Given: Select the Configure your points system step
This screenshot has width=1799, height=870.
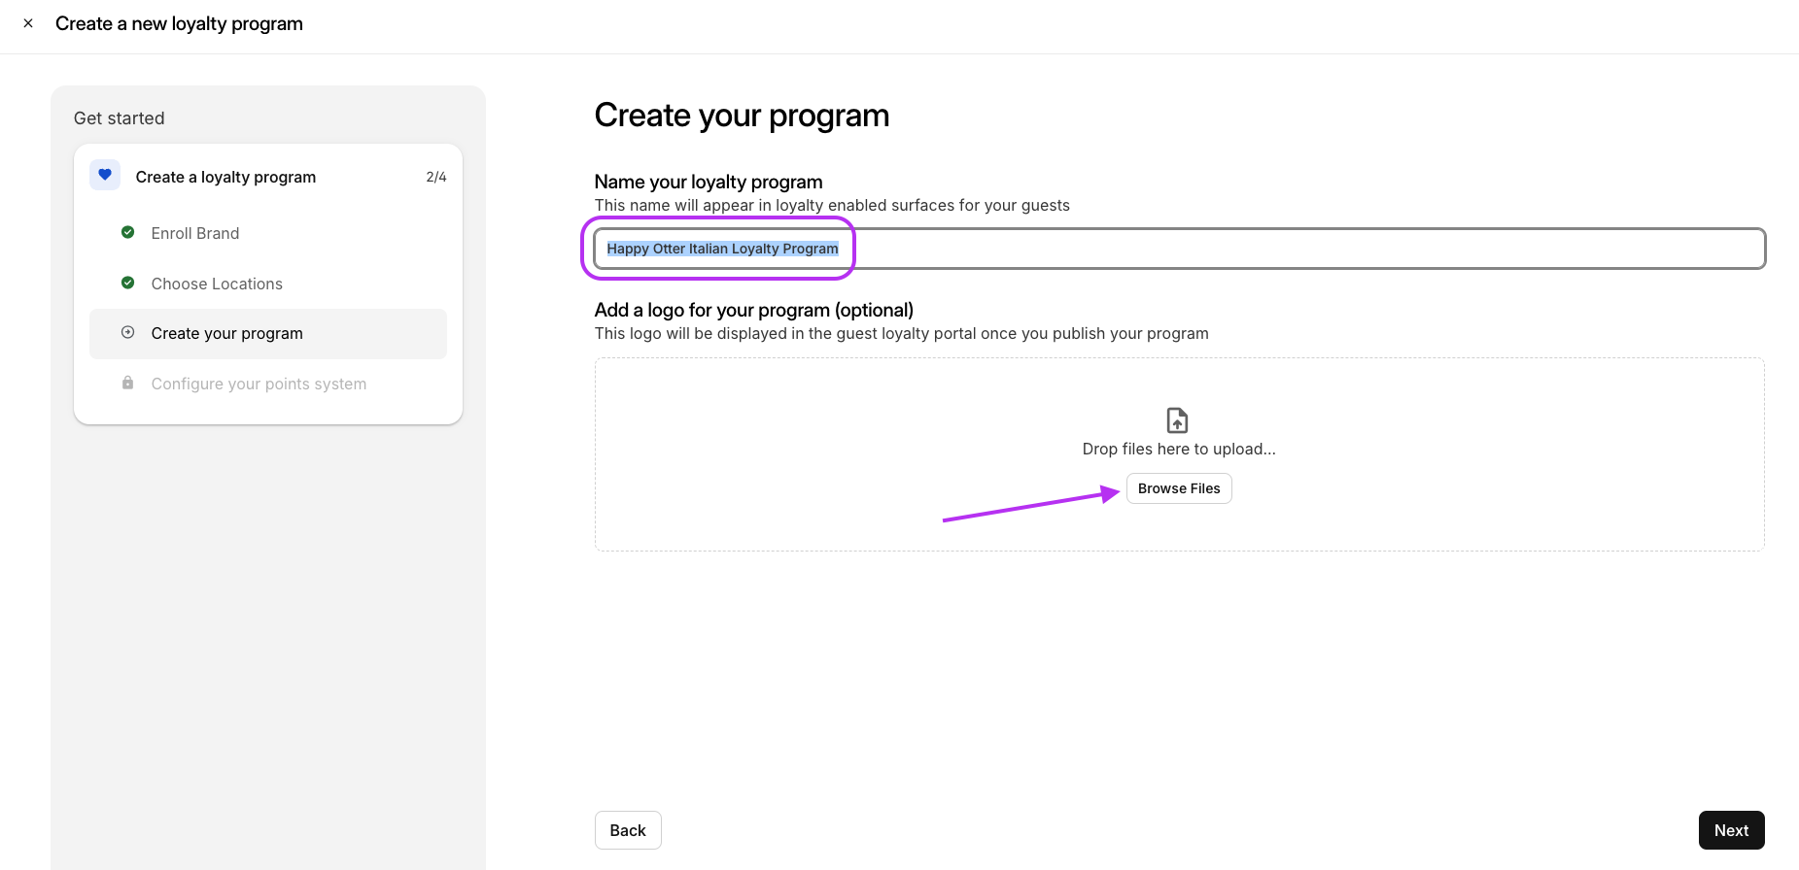Looking at the screenshot, I should click(259, 384).
